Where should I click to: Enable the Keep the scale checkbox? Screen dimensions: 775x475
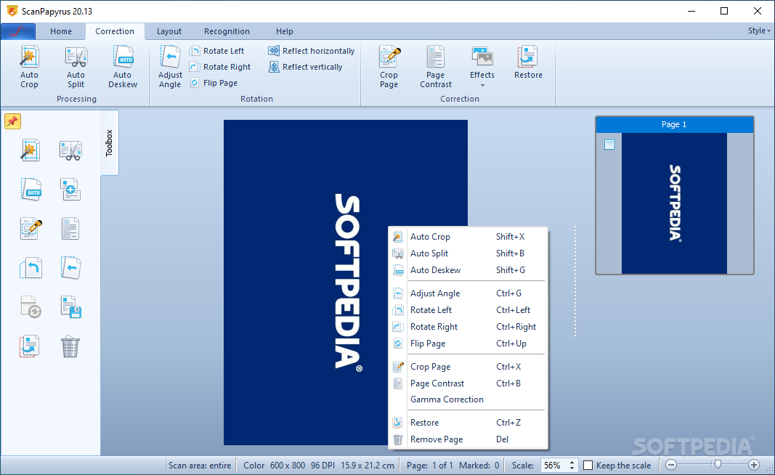click(588, 465)
